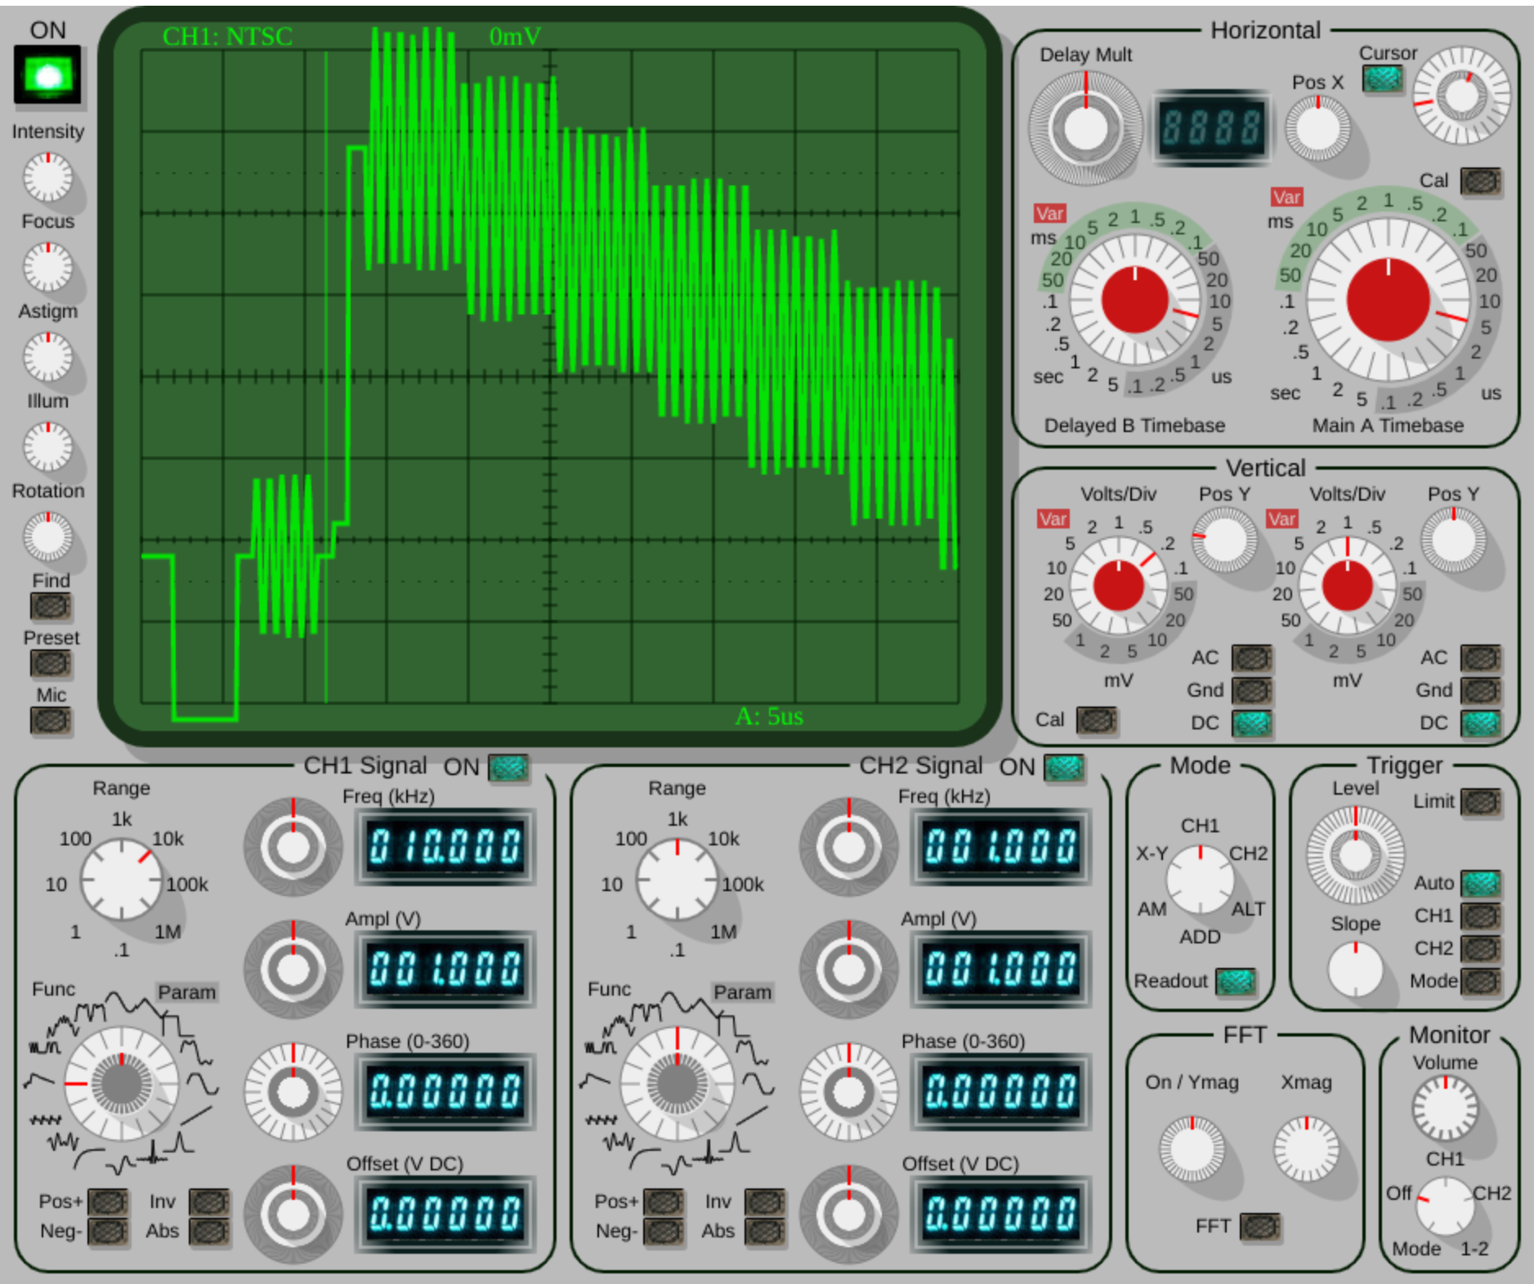
Task: Select DC coupling for second vertical channel
Action: tap(1481, 724)
